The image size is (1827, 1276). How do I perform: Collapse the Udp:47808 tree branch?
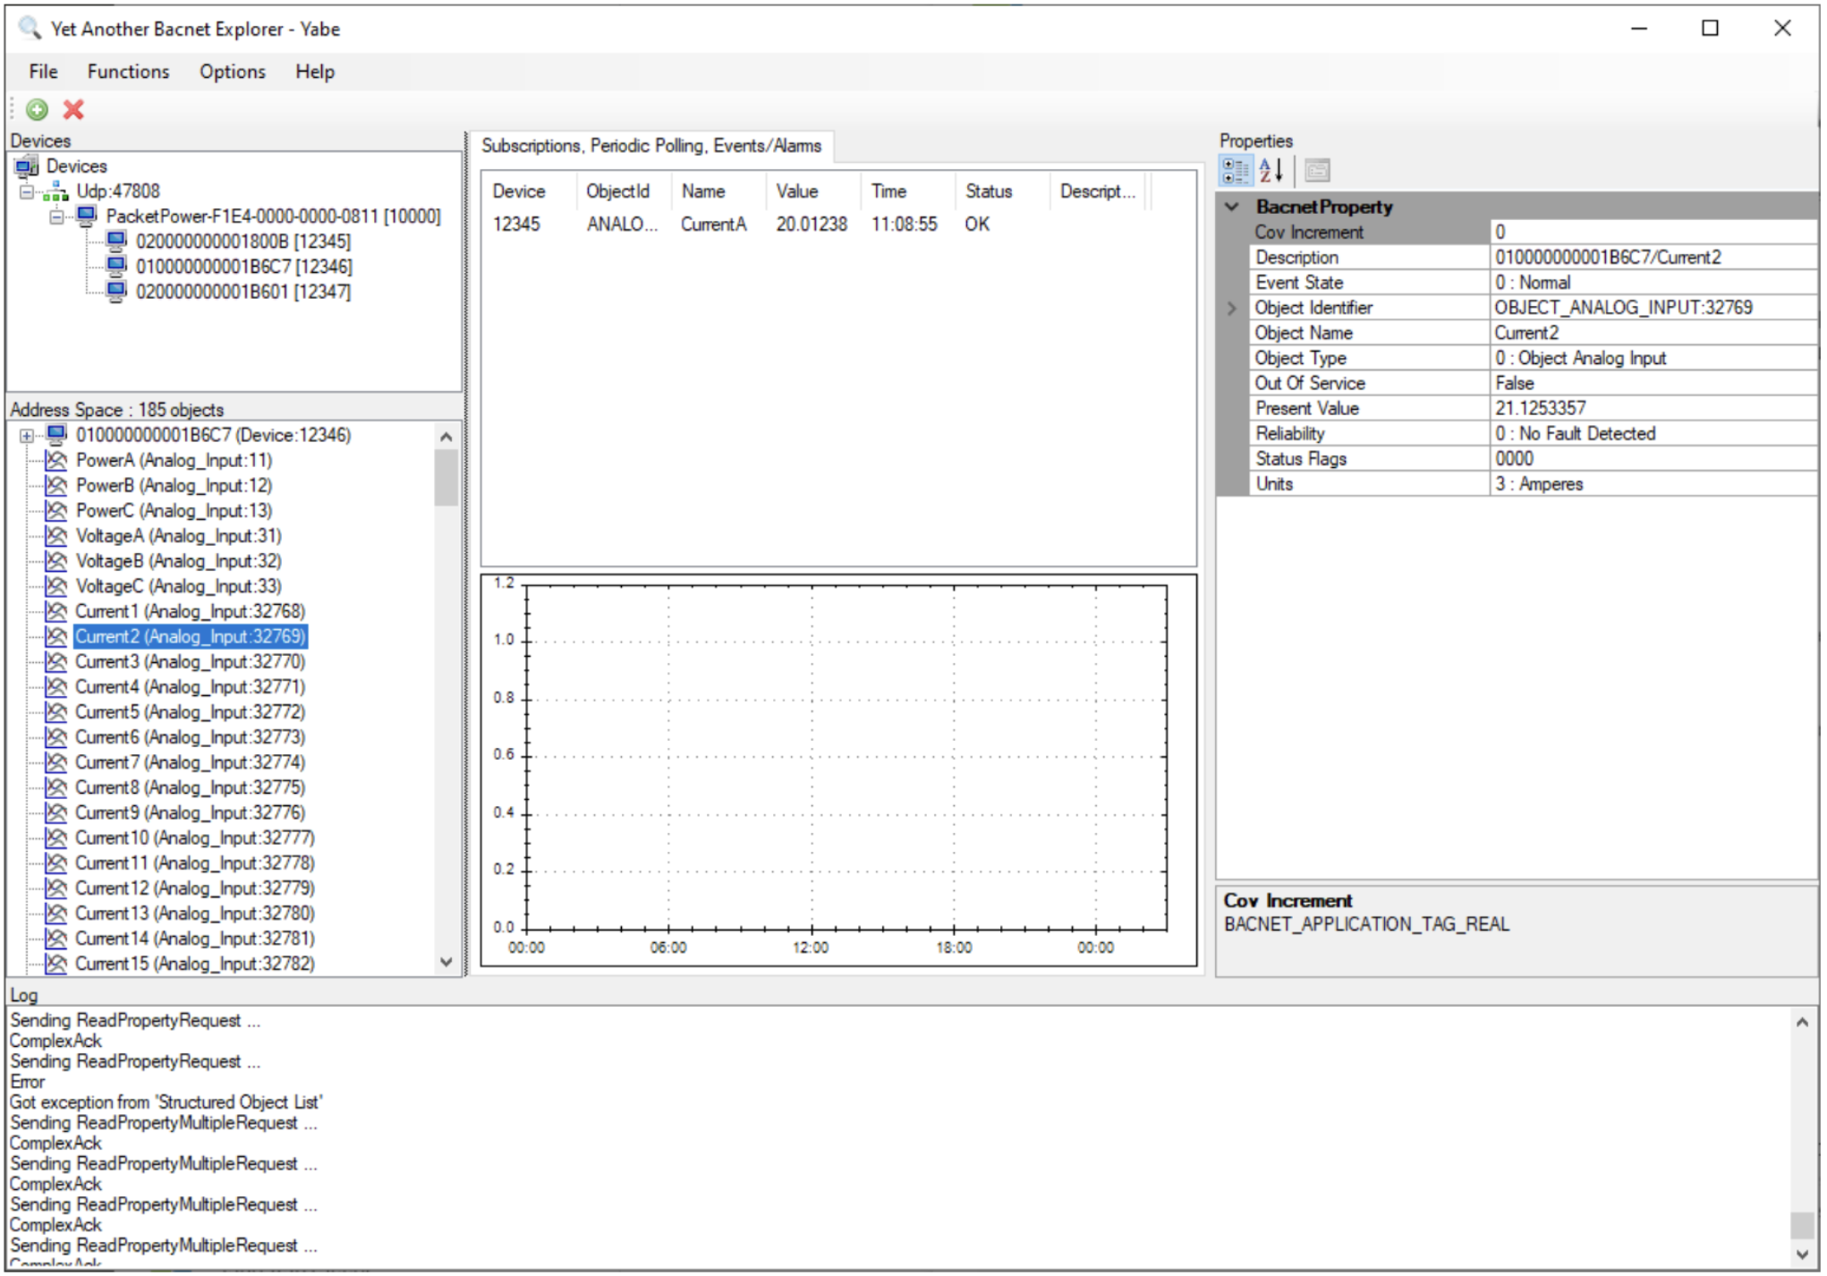(x=25, y=191)
